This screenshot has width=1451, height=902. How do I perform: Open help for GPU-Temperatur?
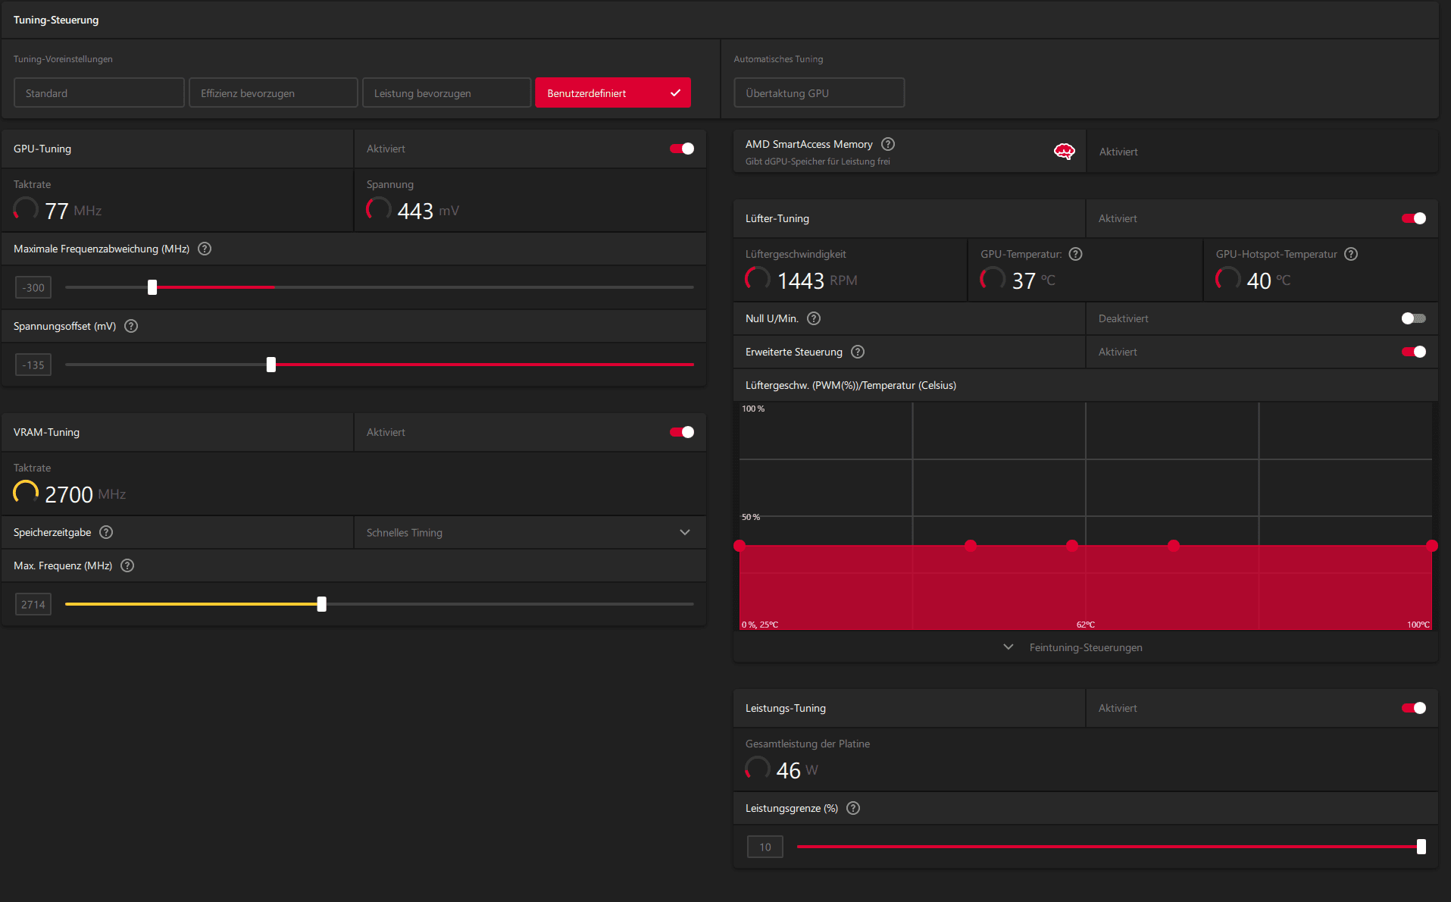[1075, 254]
